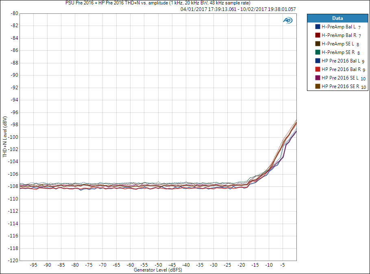Screen dimensions: 370x274
Task: Click legend entry HP Pre 2016 SE R
Action: coord(340,86)
